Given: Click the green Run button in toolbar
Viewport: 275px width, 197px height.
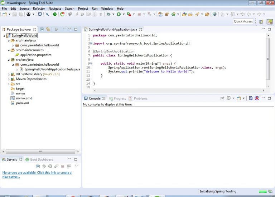Looking at the screenshot, I should 118,14.
